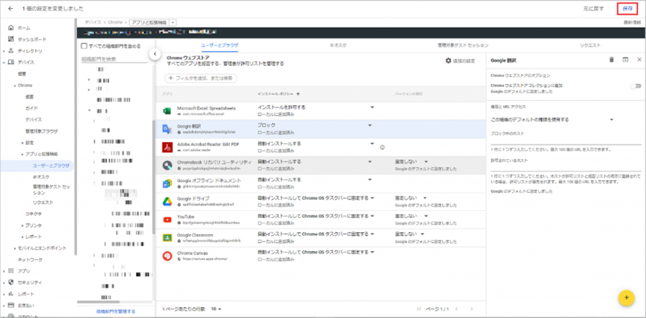This screenshot has width=646, height=318.
Task: Open セキュリティ in the sidebar
Action: [x=29, y=283]
